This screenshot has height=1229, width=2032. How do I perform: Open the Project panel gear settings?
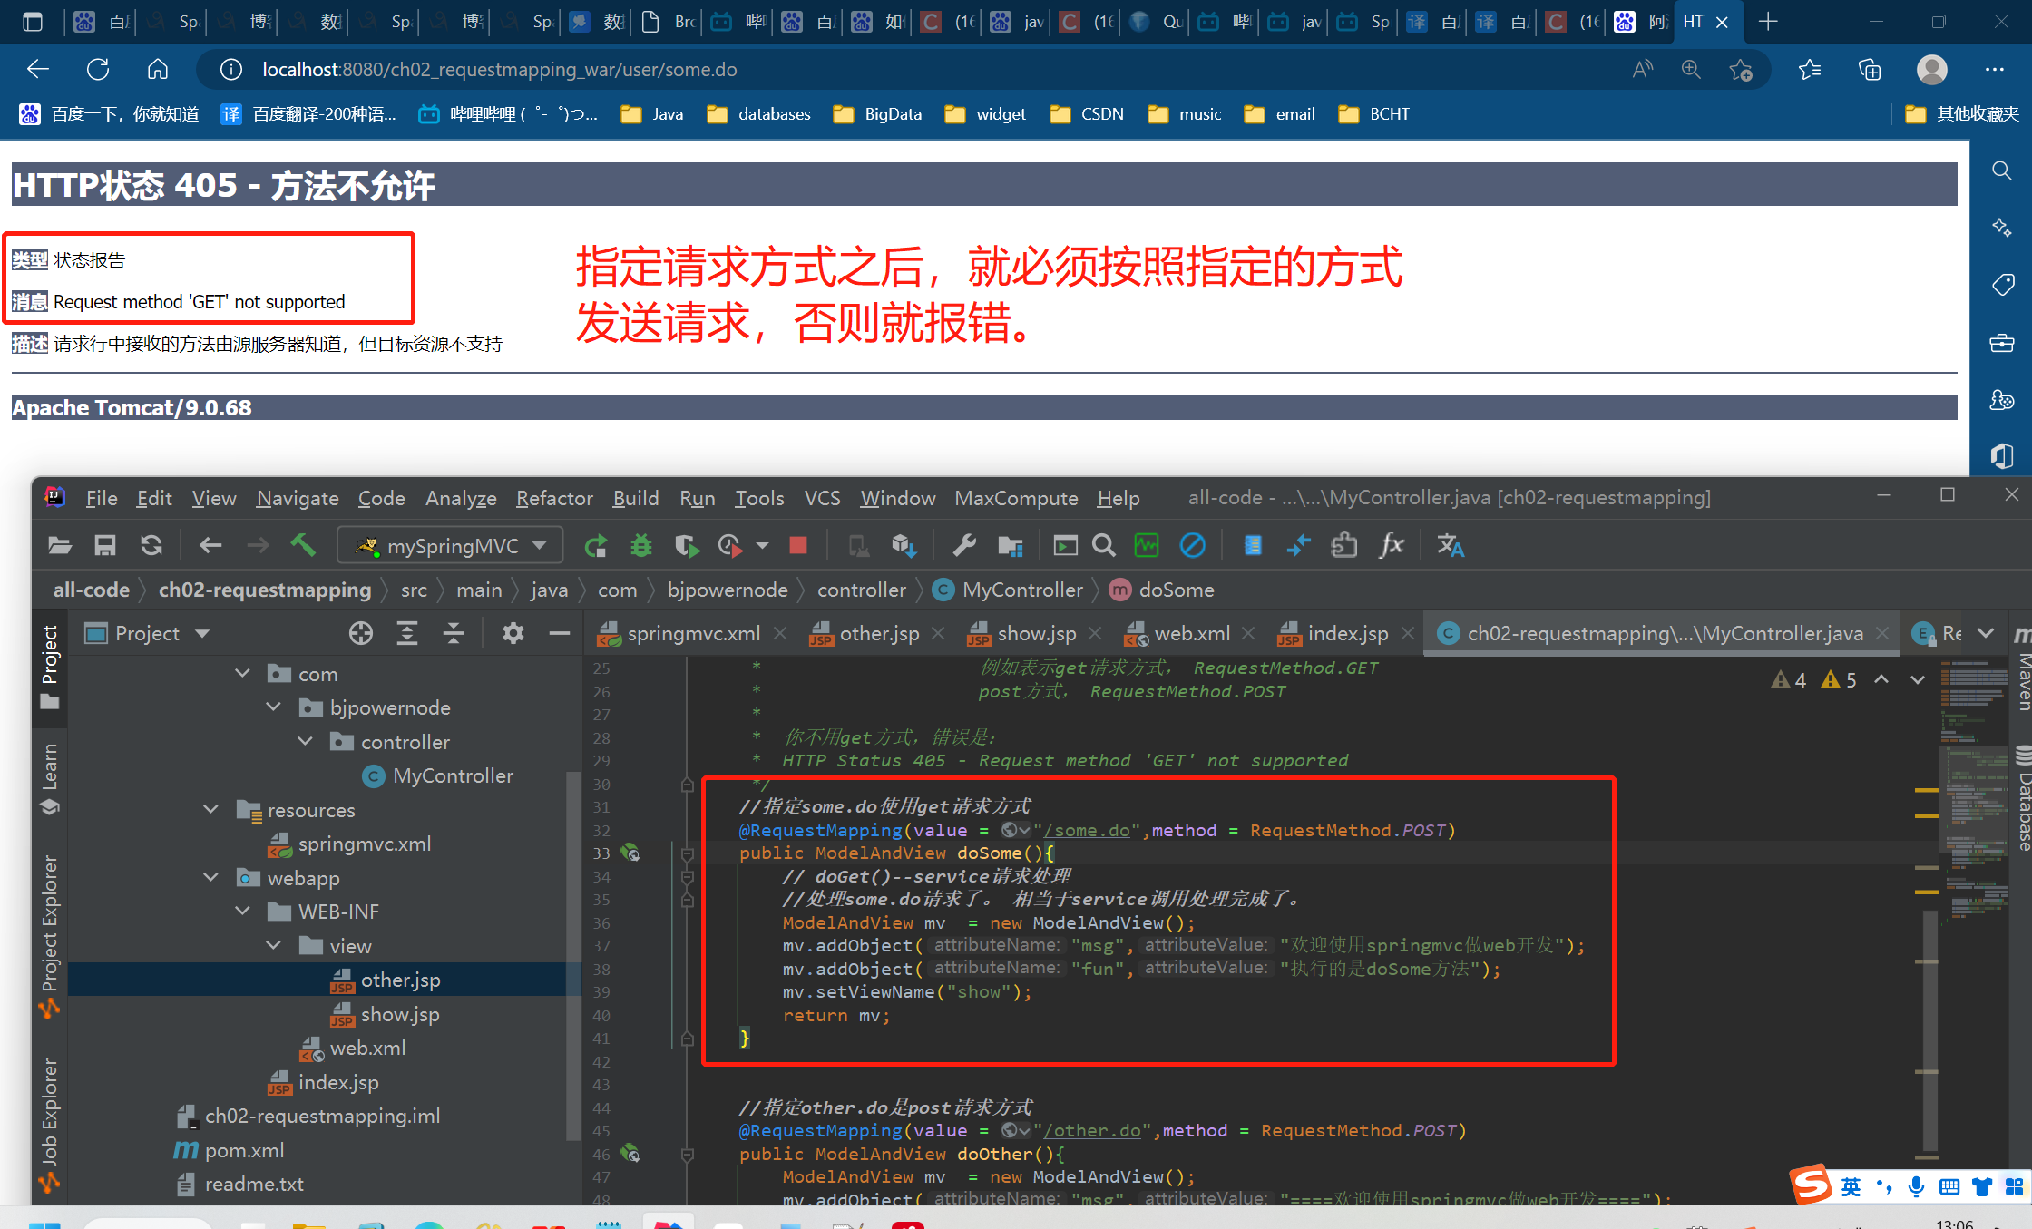click(513, 633)
